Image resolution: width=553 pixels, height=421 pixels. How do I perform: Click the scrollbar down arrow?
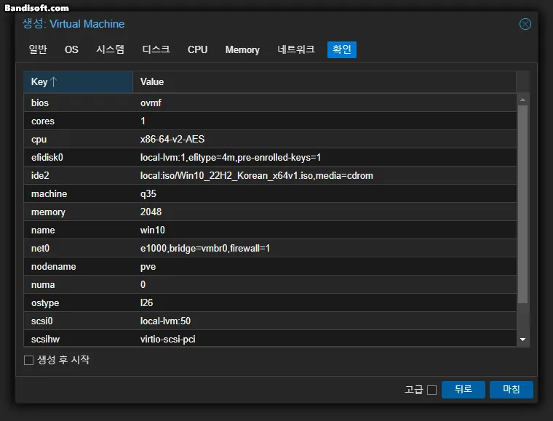pos(522,340)
